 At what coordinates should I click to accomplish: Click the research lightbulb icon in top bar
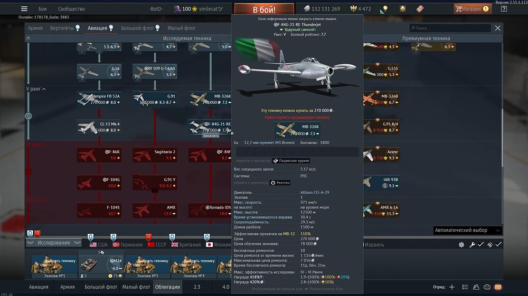point(384,9)
